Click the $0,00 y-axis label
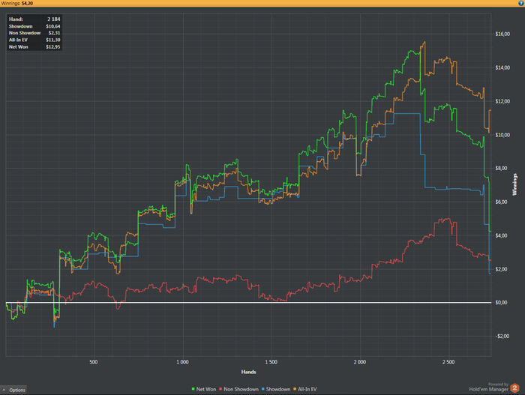Screen dimensions: 525x395 [502, 302]
